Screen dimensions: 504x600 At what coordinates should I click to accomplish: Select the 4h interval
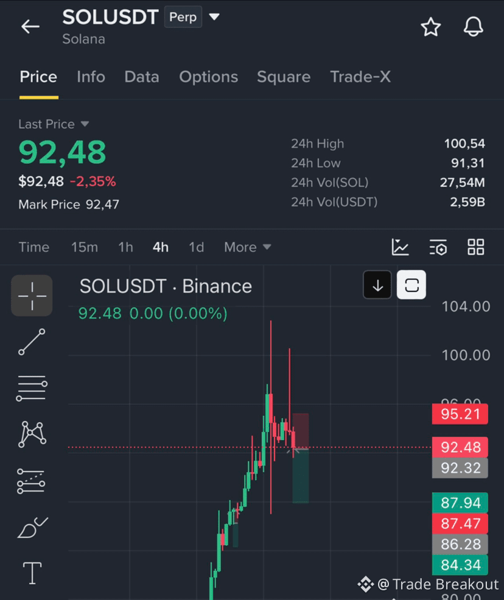160,247
